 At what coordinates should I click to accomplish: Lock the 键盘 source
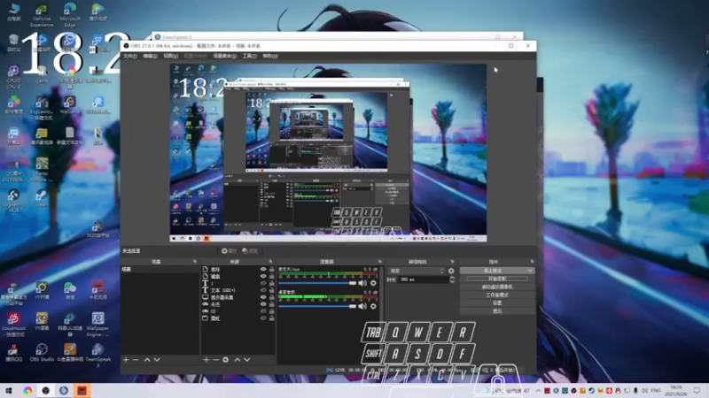pos(272,276)
